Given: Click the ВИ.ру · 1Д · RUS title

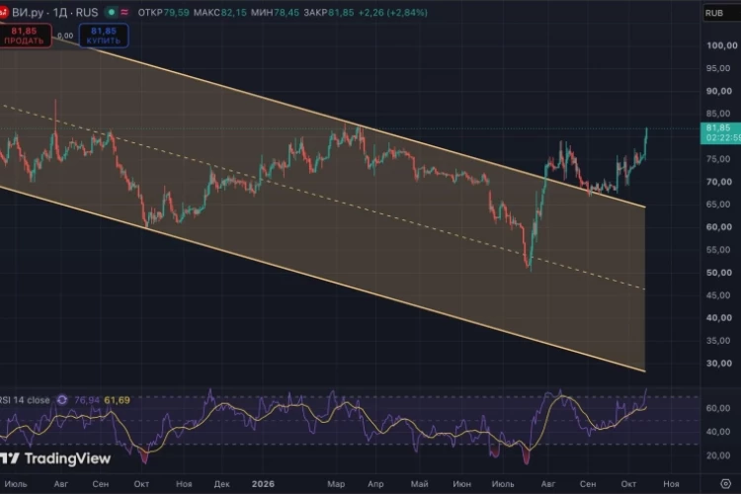Looking at the screenshot, I should point(54,12).
